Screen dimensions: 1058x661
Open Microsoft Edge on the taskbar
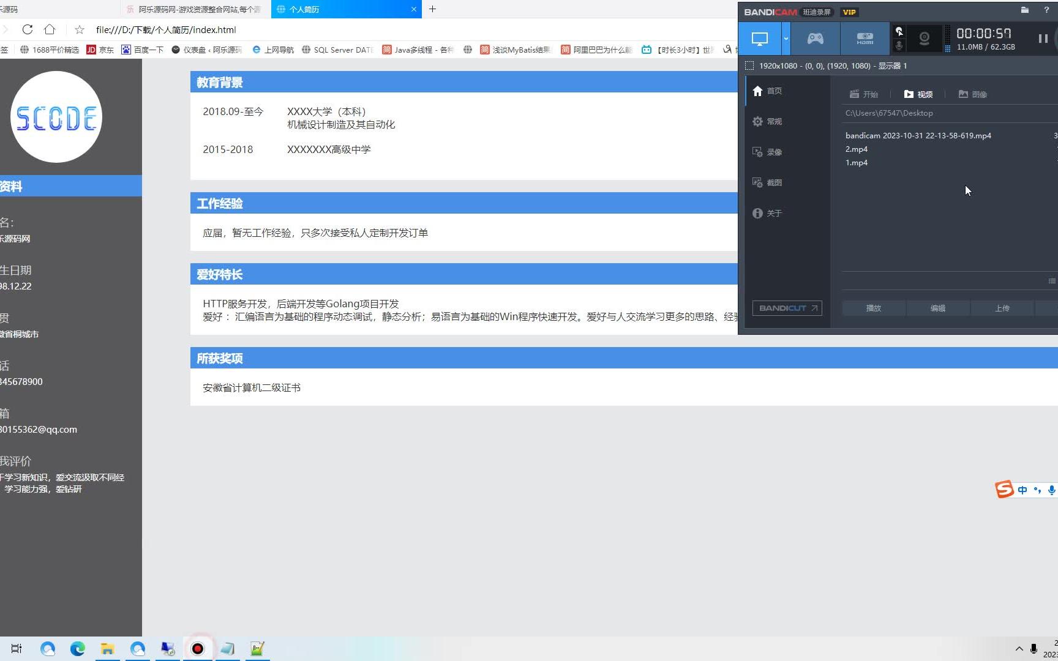point(78,649)
